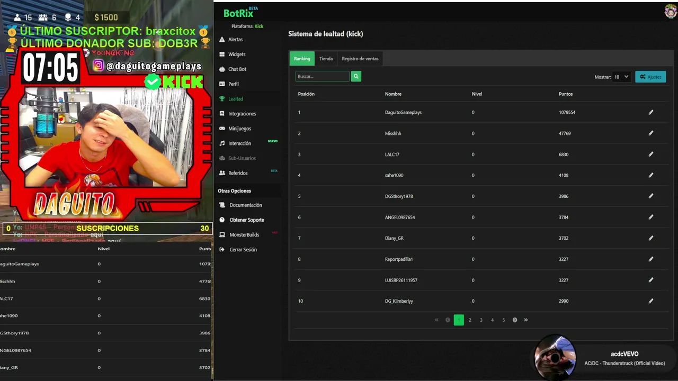Open MonsterBuilds link
678x381 pixels.
pyautogui.click(x=244, y=235)
